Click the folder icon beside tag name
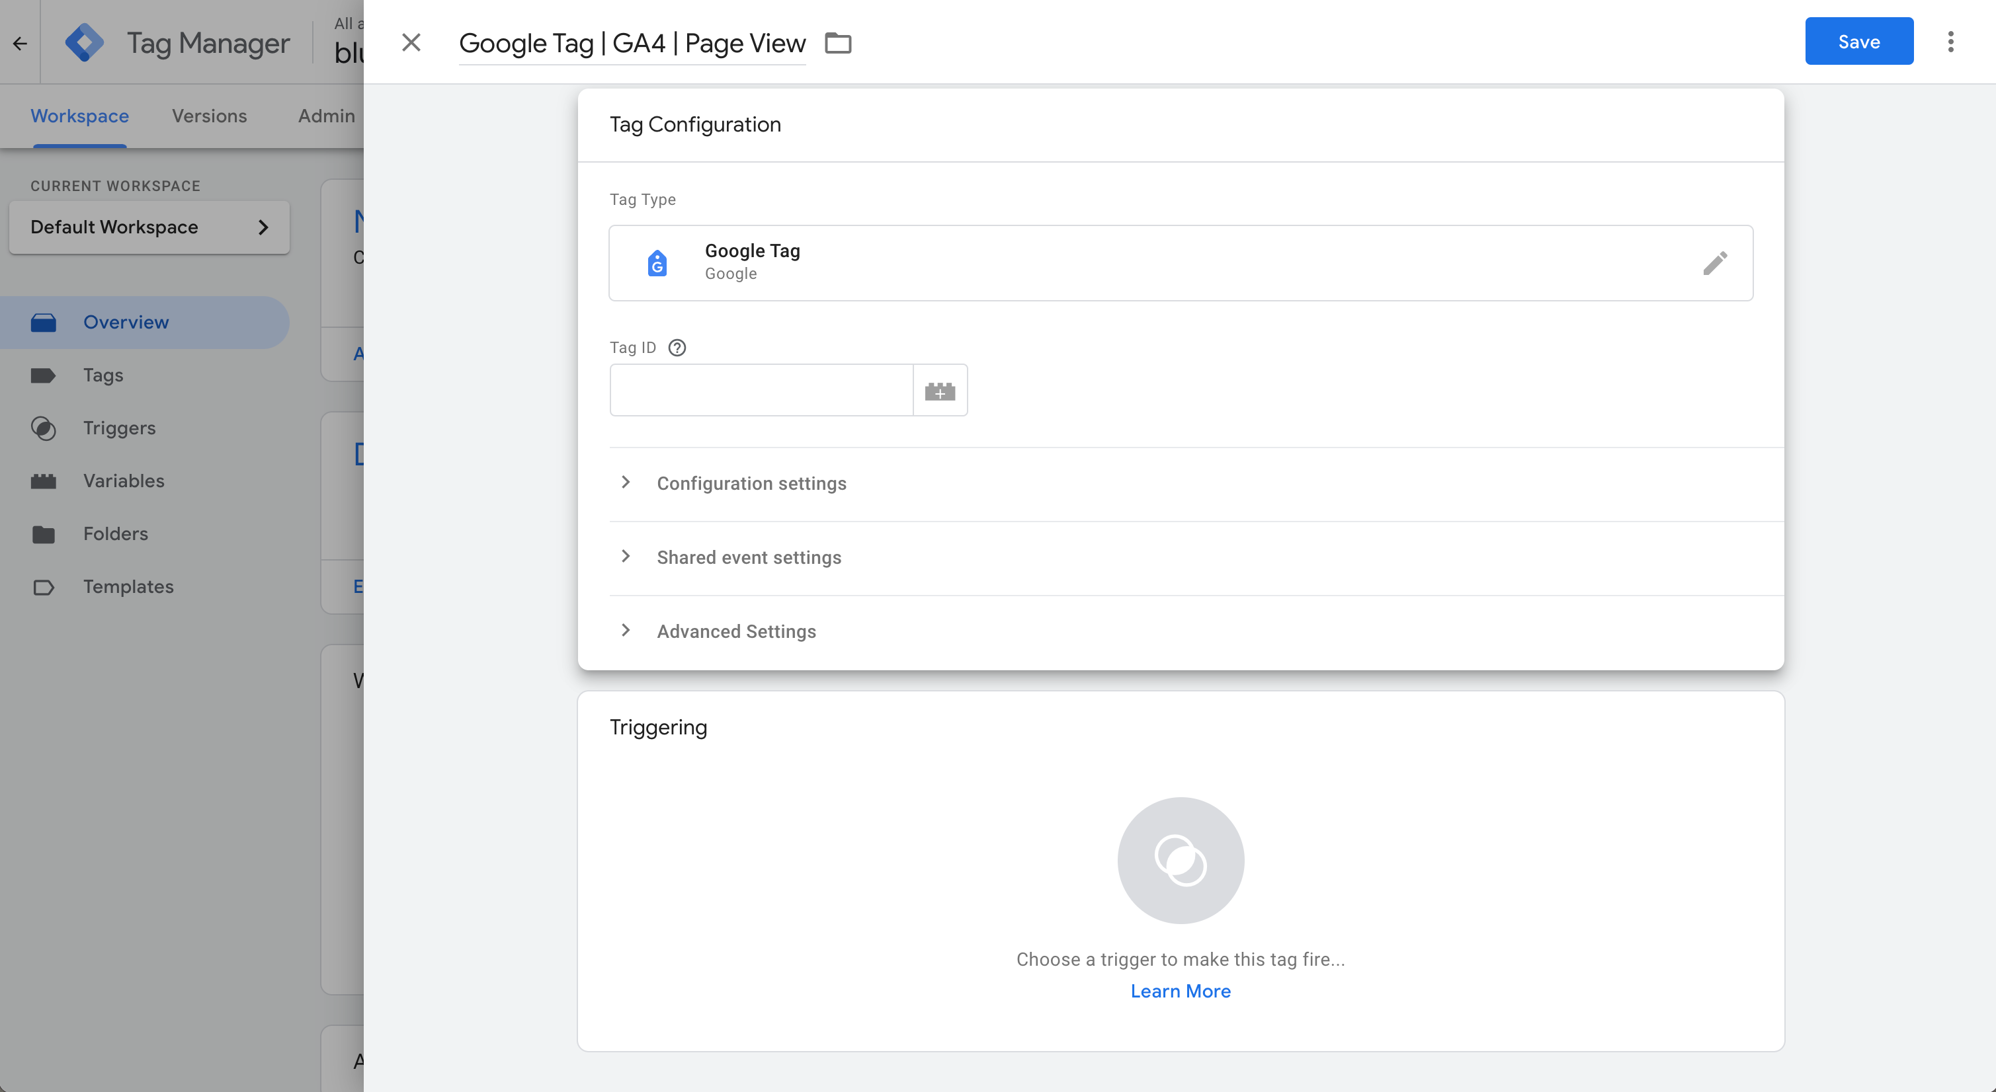The width and height of the screenshot is (1996, 1092). pos(837,44)
